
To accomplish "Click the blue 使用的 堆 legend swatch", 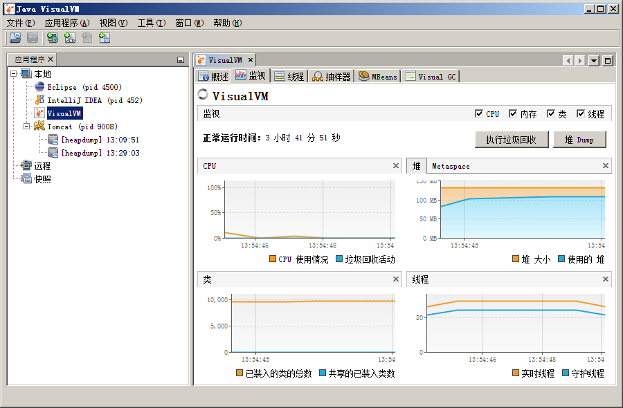I will [x=561, y=259].
